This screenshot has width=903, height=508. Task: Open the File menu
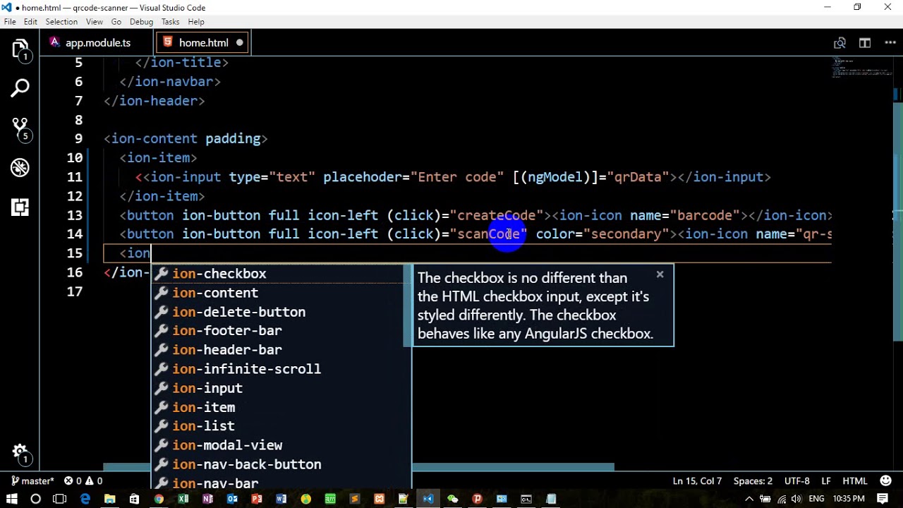10,22
